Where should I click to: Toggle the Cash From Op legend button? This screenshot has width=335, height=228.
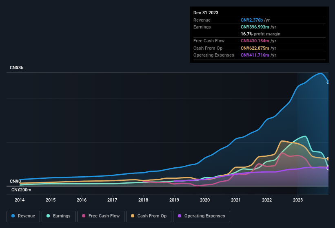pyautogui.click(x=149, y=216)
